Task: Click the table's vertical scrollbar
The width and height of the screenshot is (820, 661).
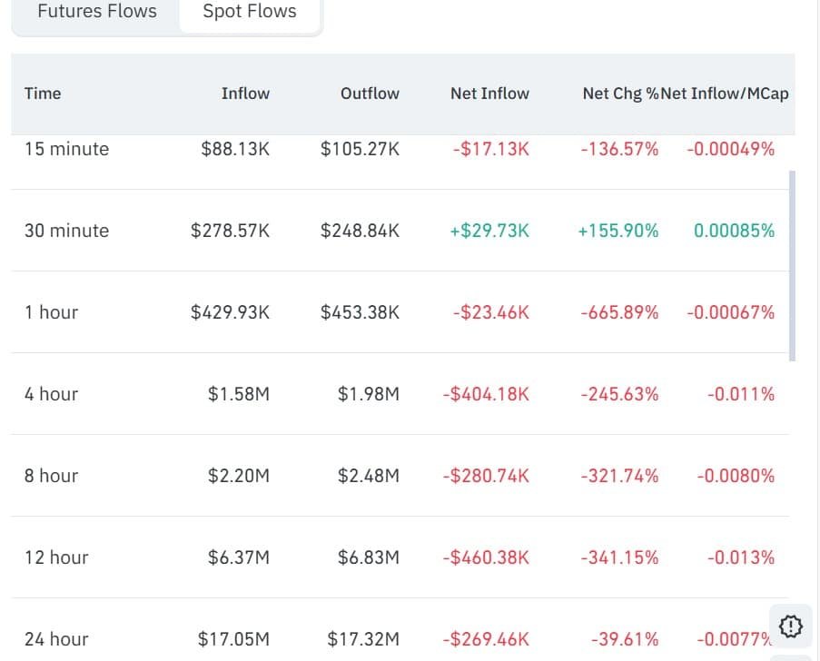Action: coord(792,266)
